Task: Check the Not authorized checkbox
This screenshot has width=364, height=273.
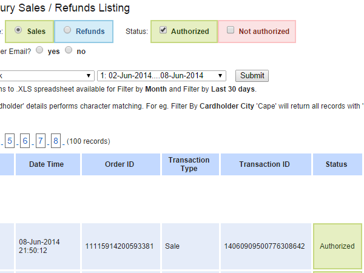Action: [231, 30]
